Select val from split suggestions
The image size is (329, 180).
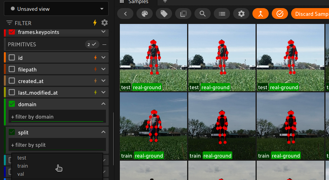click(x=57, y=174)
